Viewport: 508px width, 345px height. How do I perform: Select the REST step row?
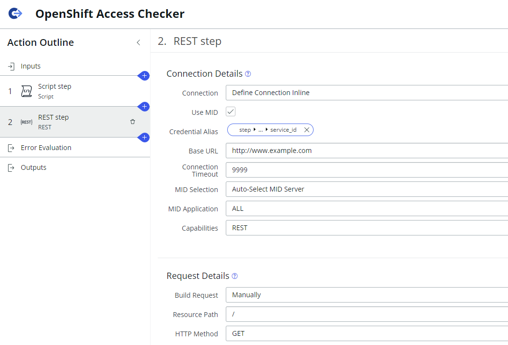pos(75,122)
